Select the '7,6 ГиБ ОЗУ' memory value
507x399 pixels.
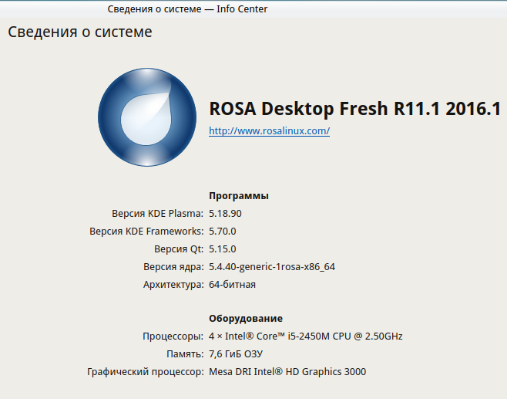pos(236,354)
